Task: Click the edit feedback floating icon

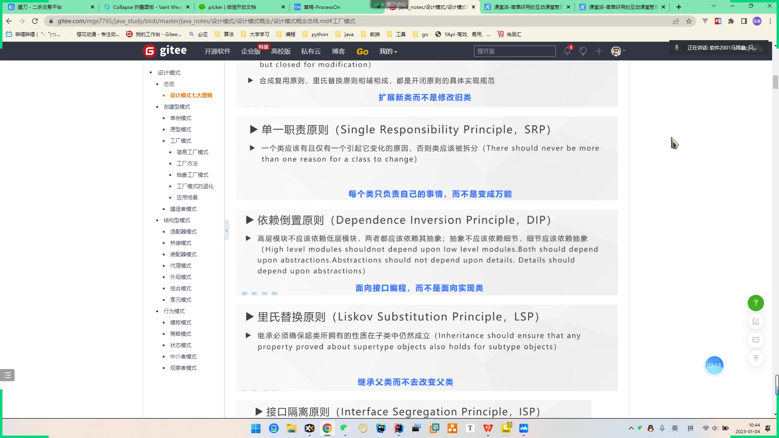Action: click(755, 322)
